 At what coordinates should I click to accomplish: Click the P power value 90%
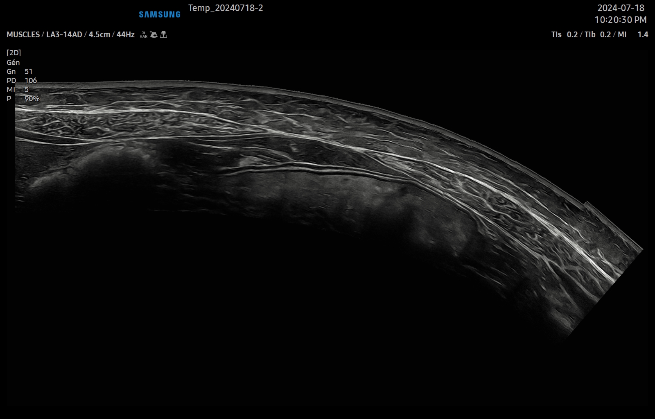(32, 99)
